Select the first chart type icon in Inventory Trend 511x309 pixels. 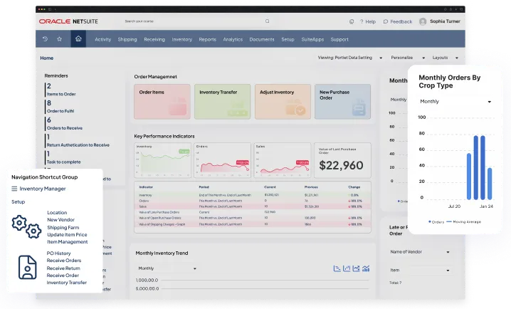pyautogui.click(x=336, y=268)
